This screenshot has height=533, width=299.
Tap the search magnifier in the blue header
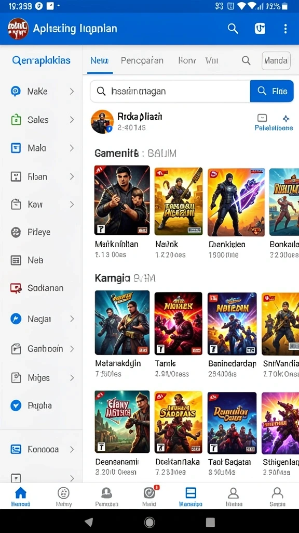(x=233, y=29)
